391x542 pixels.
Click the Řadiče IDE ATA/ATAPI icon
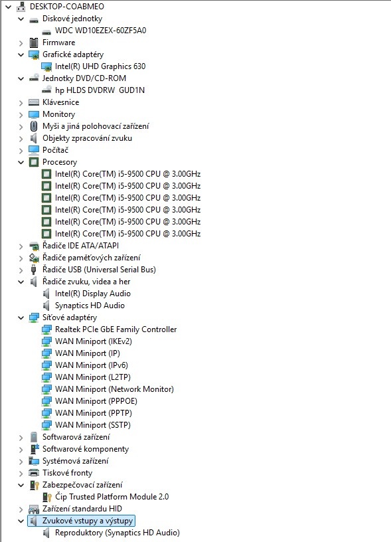tap(33, 246)
